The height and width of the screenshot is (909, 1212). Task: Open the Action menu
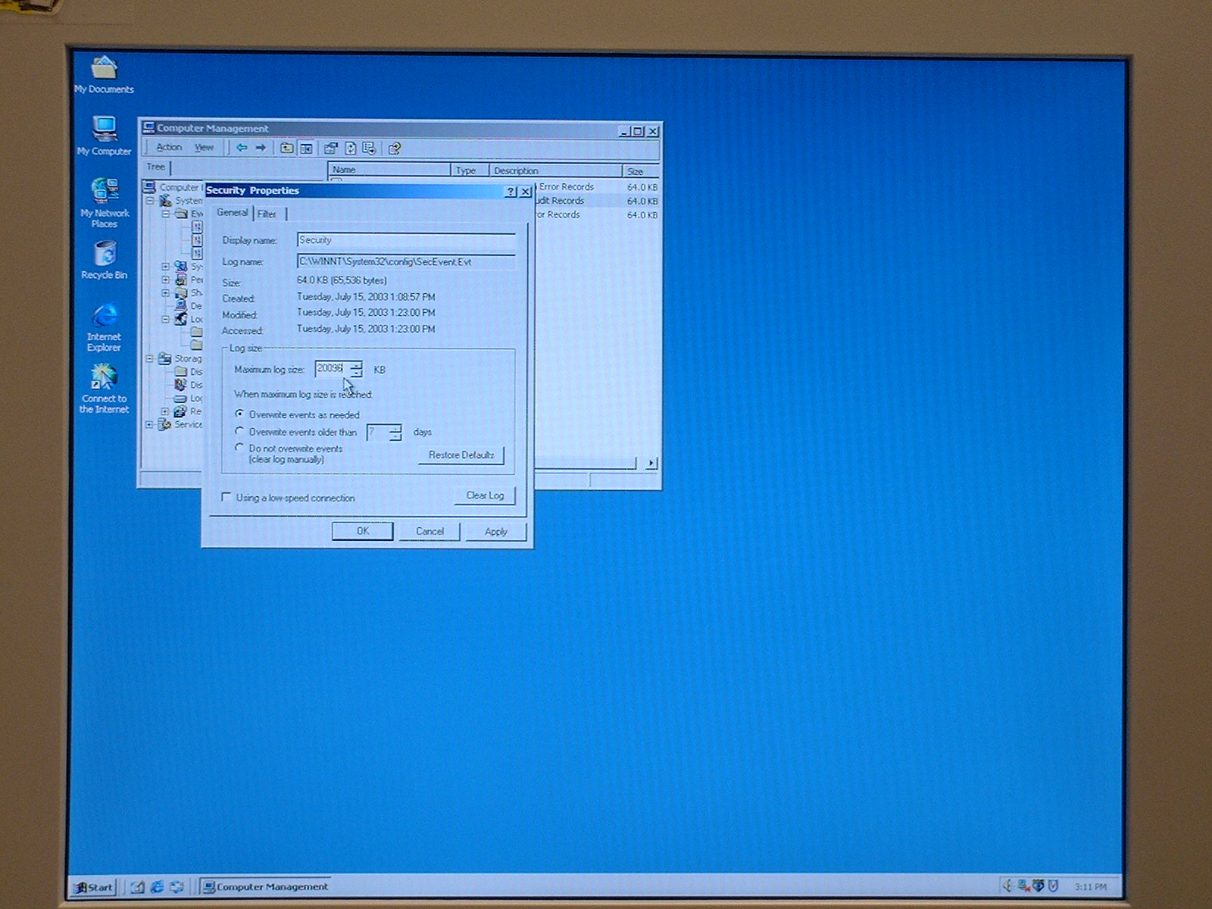[x=169, y=148]
